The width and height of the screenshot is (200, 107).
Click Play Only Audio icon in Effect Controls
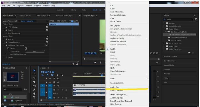[x=73, y=64]
